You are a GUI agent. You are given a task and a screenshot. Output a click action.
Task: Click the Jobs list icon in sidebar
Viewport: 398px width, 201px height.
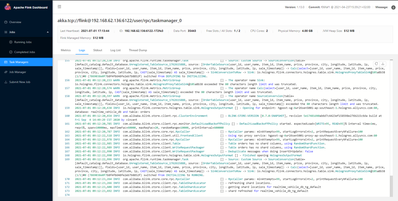6,32
